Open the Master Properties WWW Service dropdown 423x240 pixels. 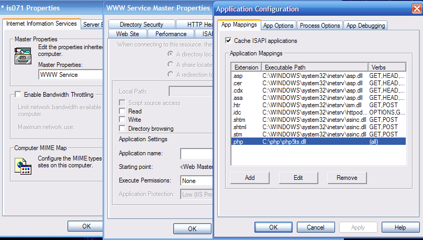71,75
